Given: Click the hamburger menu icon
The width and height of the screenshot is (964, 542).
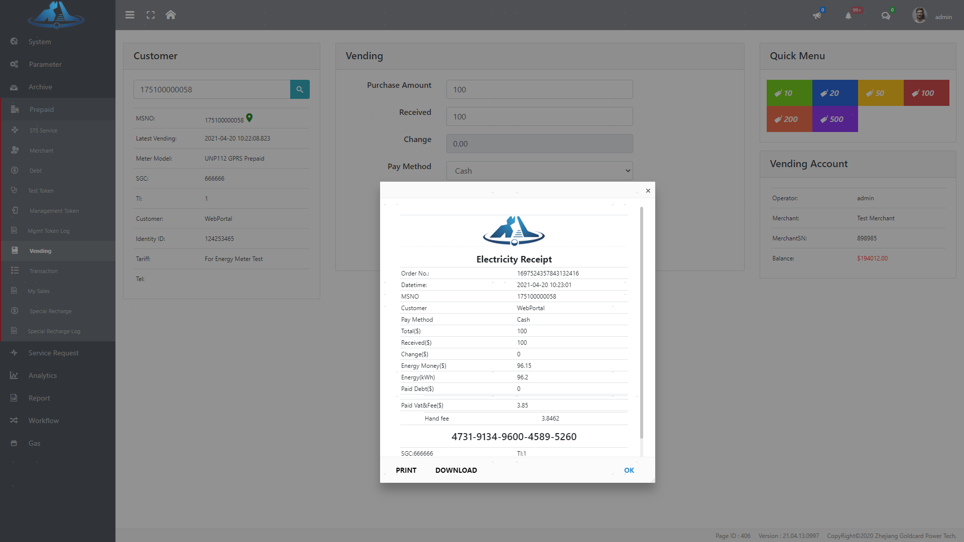Looking at the screenshot, I should (130, 15).
